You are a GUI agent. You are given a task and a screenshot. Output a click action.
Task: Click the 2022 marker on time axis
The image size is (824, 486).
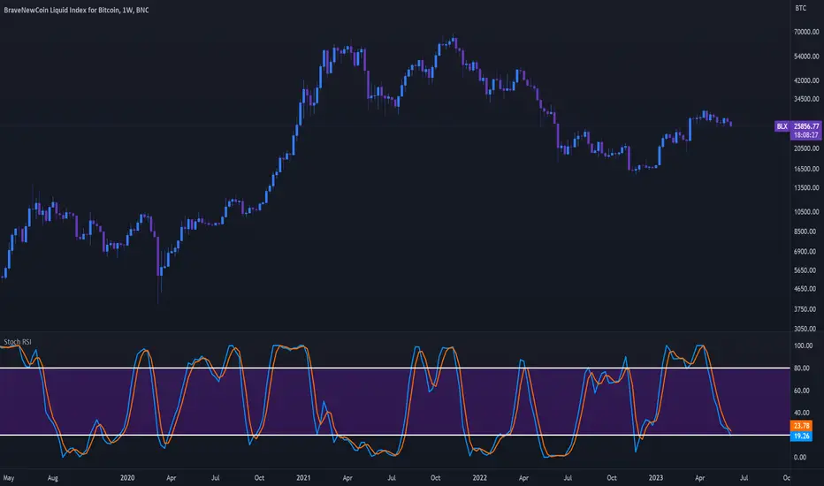(479, 477)
